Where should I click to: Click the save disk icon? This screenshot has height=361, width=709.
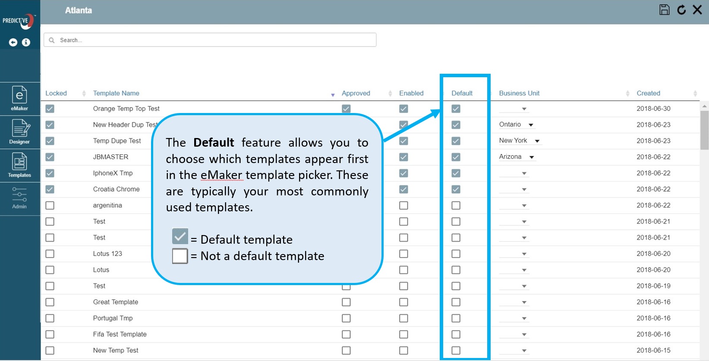click(664, 10)
